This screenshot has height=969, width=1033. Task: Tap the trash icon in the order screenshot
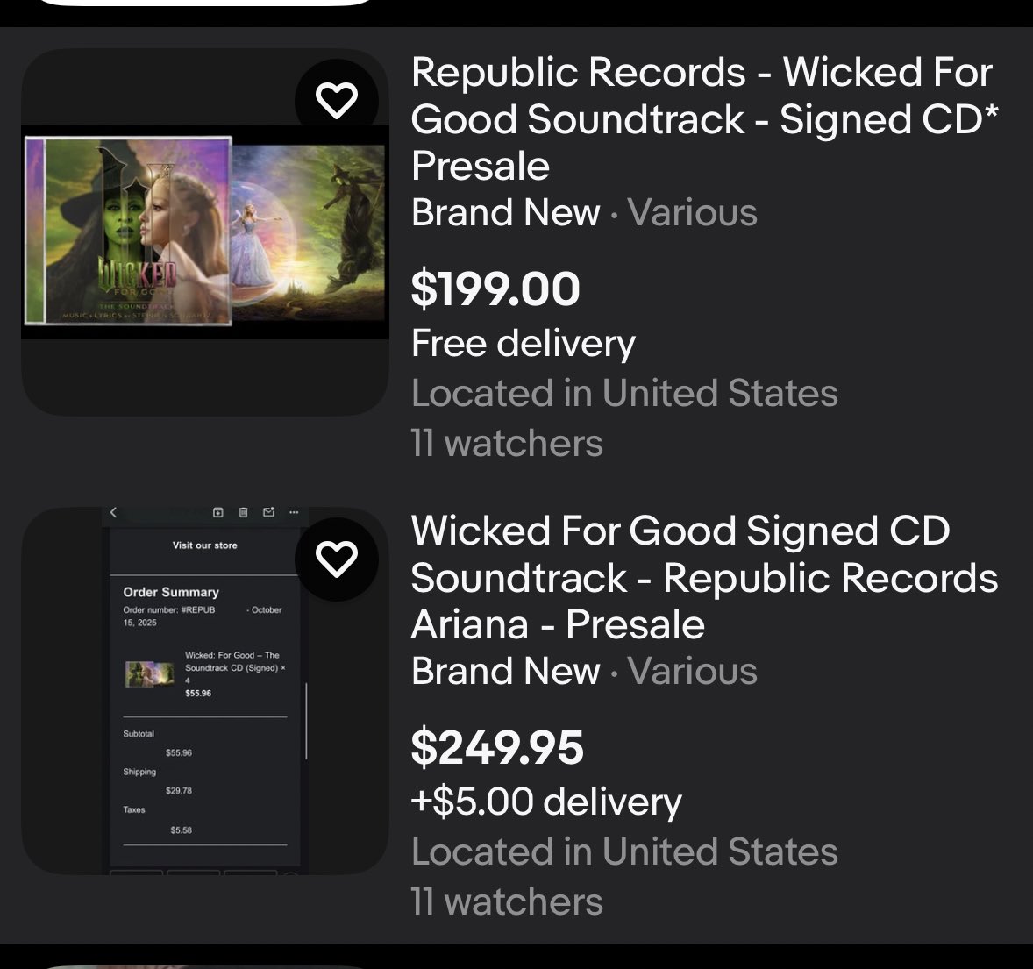click(243, 512)
